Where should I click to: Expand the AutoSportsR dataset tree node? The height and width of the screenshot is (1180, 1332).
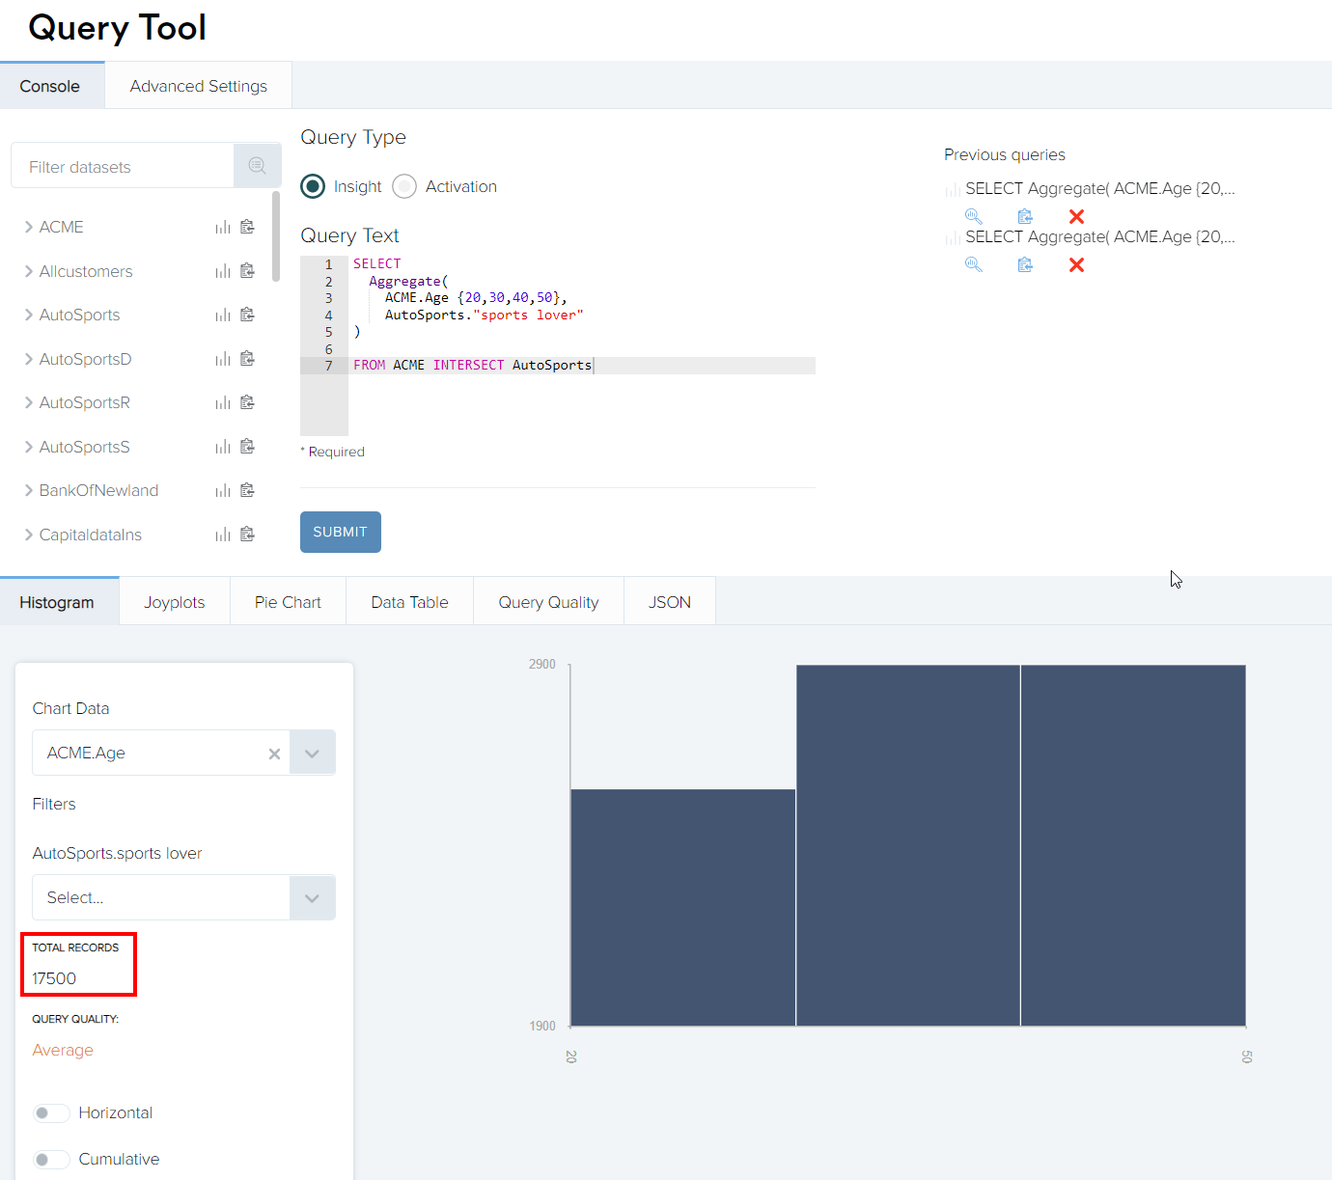click(29, 402)
